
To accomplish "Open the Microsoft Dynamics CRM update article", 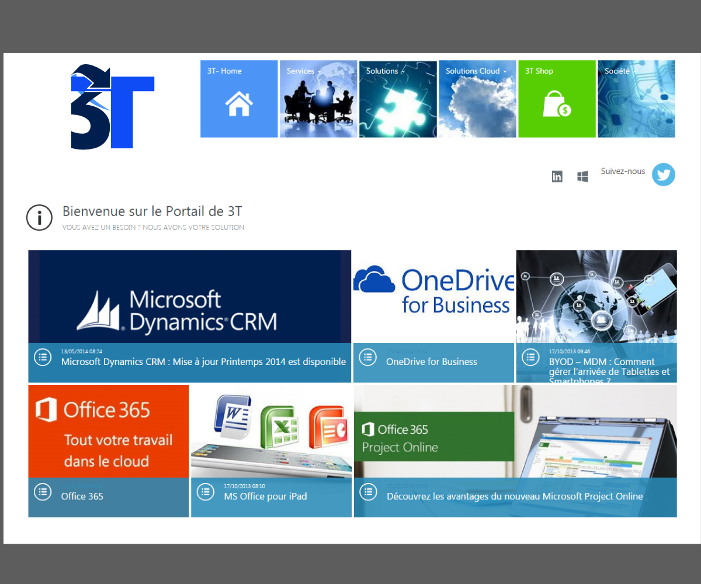I will click(203, 362).
